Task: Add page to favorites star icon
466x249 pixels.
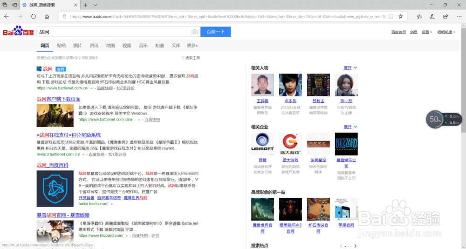Action: coord(401,17)
